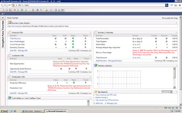Click the calendar toolbar icon
The image size is (182, 113).
coord(63,10)
